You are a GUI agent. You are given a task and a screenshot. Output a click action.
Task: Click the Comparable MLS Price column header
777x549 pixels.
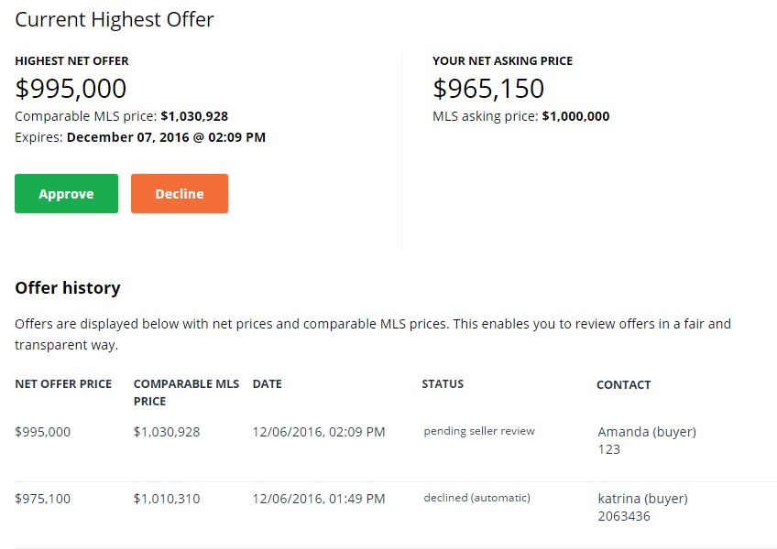pyautogui.click(x=186, y=393)
